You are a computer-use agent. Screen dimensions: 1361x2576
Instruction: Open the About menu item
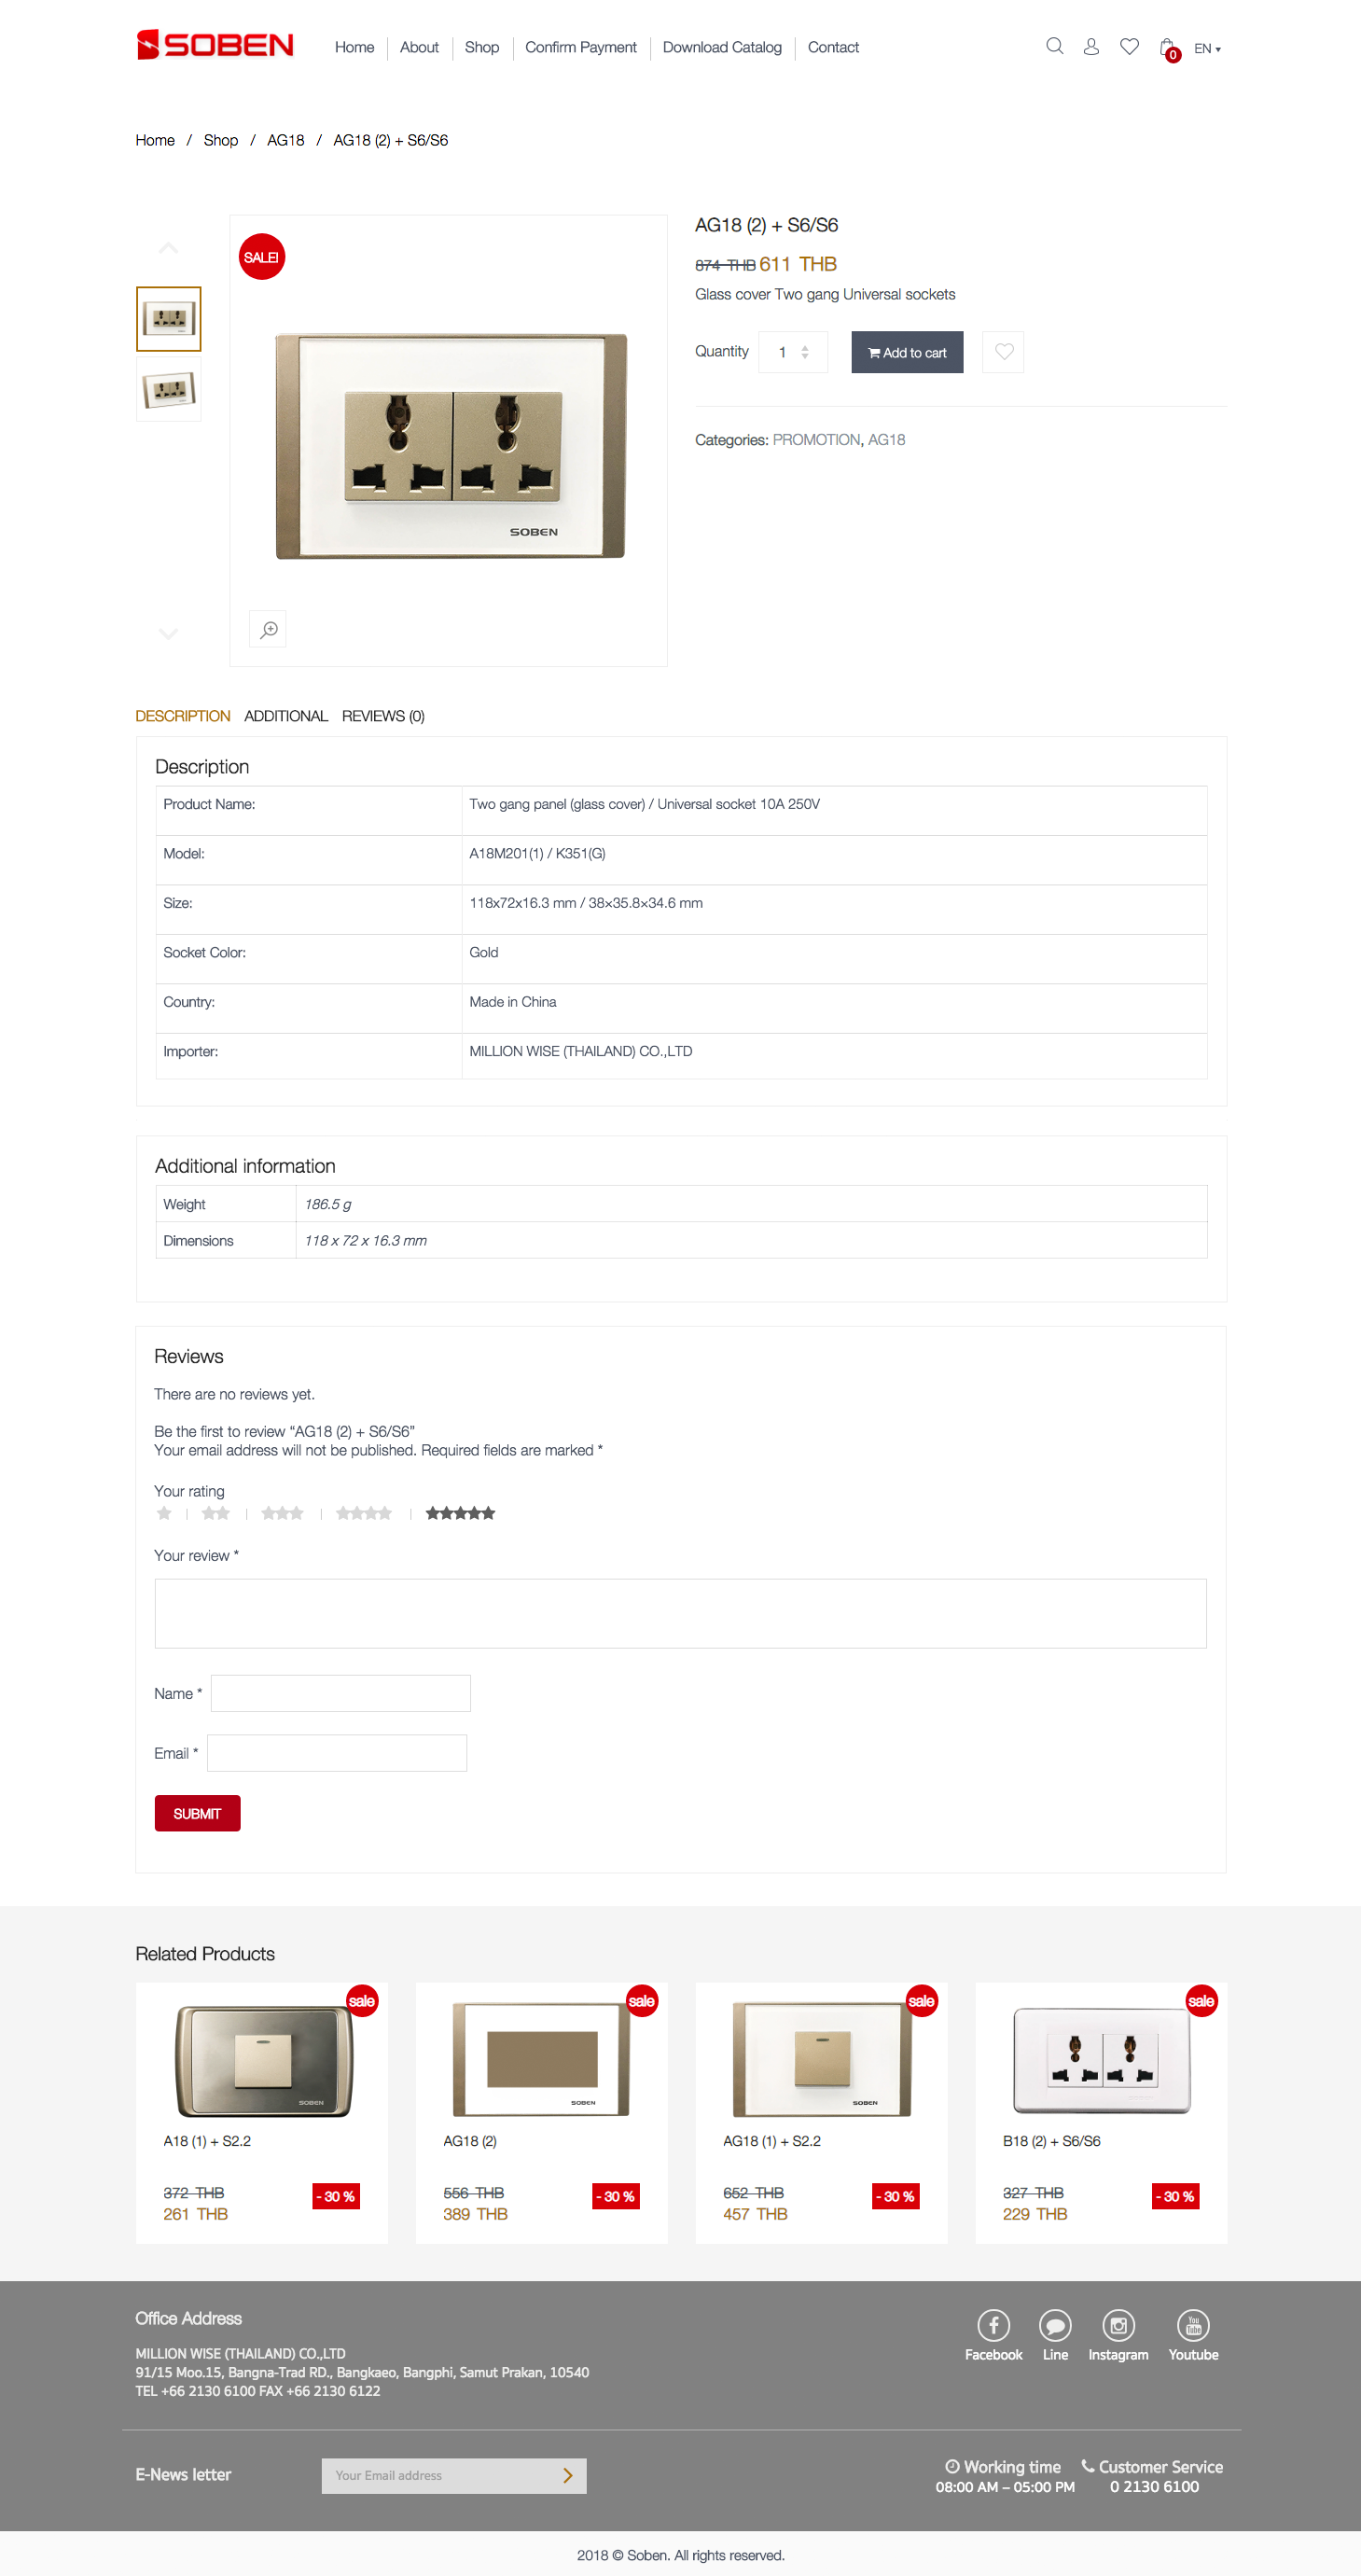(x=419, y=47)
